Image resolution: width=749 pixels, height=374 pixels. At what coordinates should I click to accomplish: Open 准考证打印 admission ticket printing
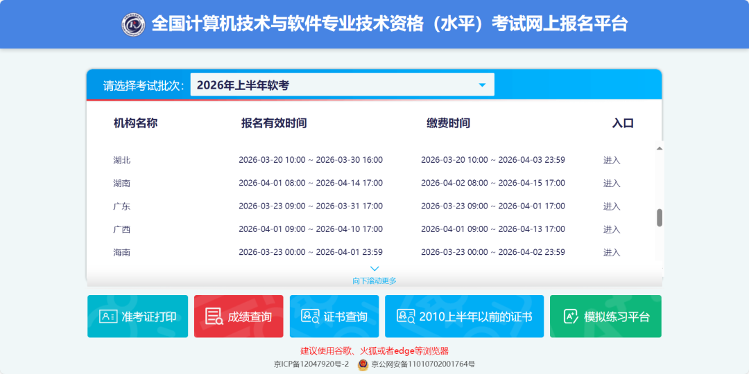point(137,317)
